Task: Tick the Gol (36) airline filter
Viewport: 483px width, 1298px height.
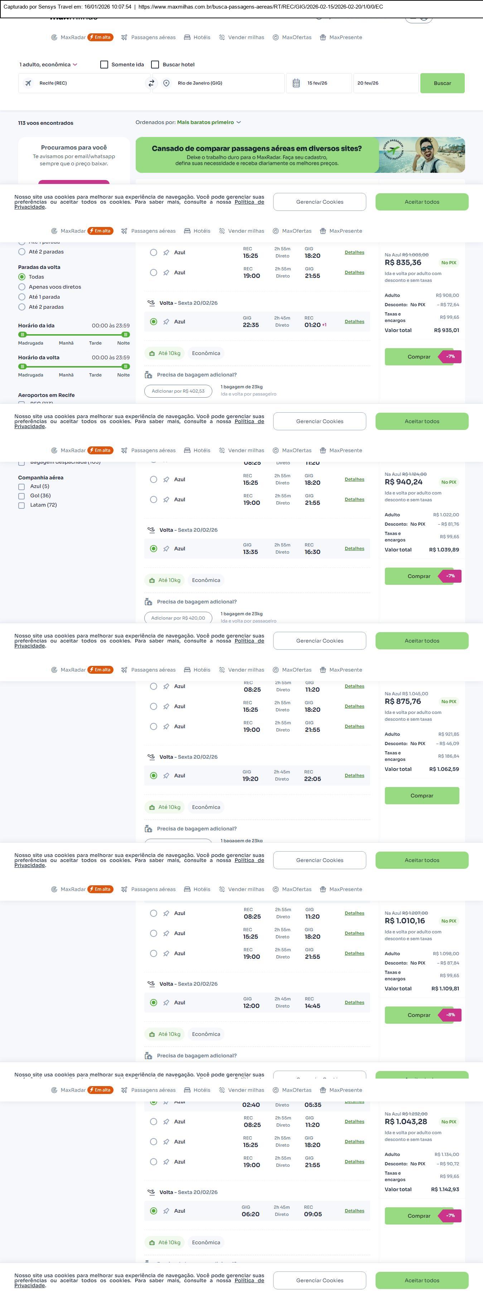Action: [21, 496]
